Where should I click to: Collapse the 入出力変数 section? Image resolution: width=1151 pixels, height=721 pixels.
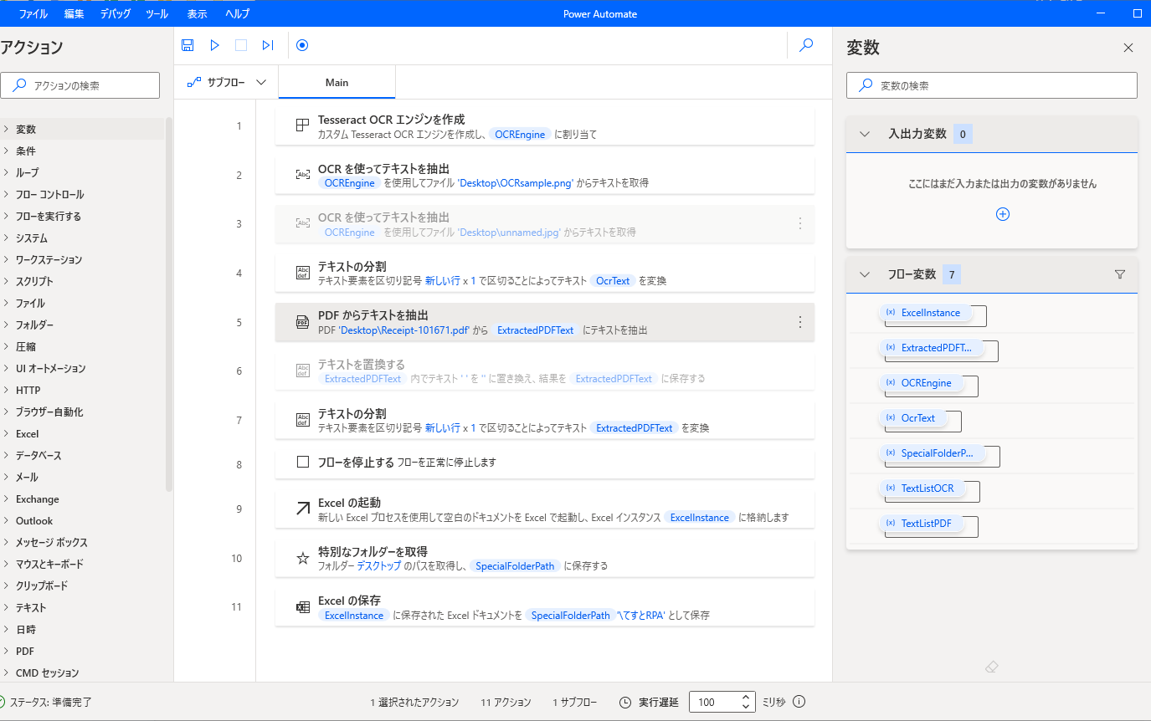pos(866,134)
